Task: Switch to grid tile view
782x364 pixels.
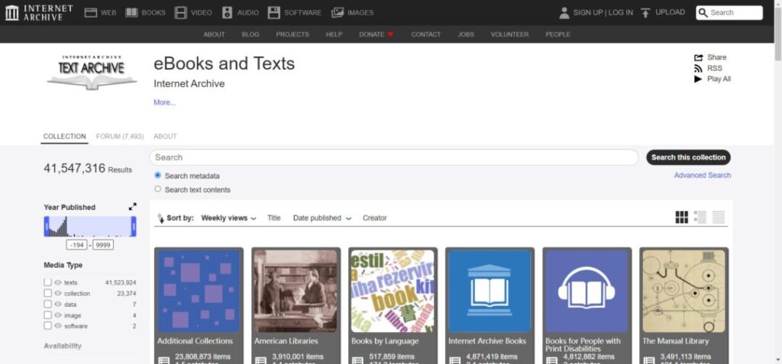Action: pyautogui.click(x=681, y=217)
